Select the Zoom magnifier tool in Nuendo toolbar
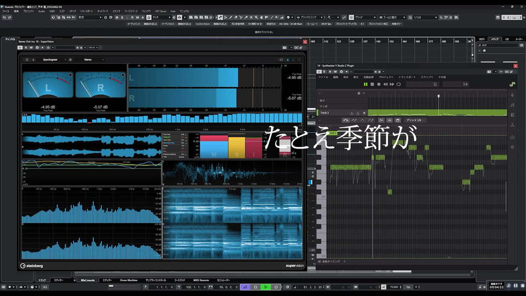The height and width of the screenshot is (296, 526). tap(256, 18)
